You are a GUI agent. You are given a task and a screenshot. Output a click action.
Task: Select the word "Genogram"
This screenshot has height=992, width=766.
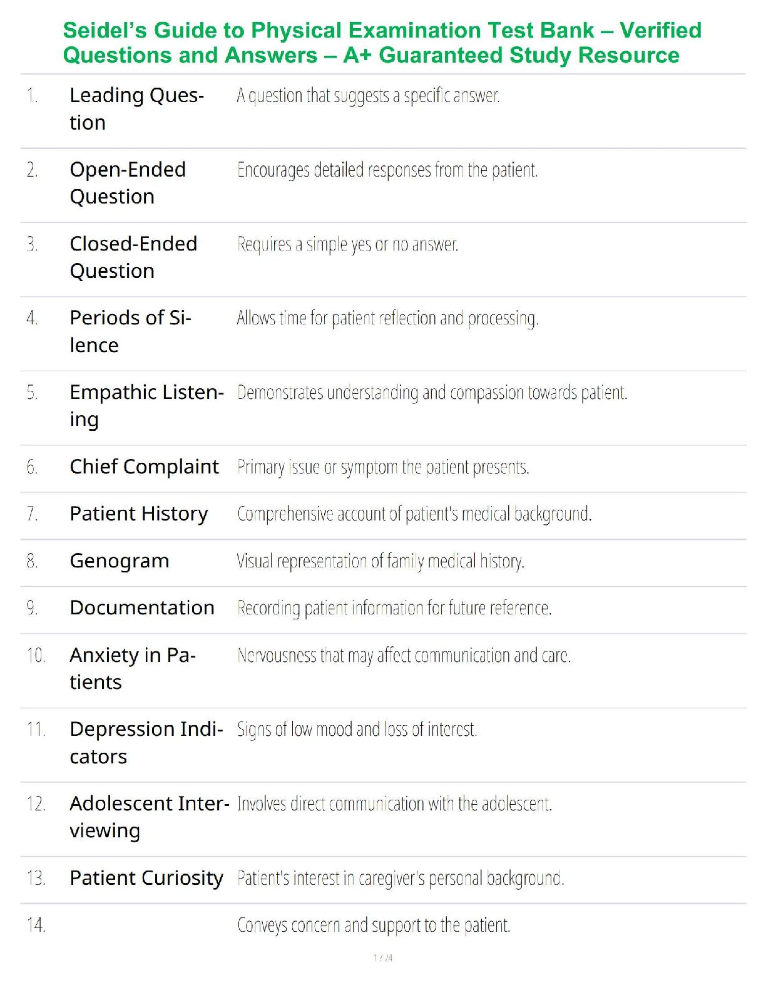click(x=119, y=561)
